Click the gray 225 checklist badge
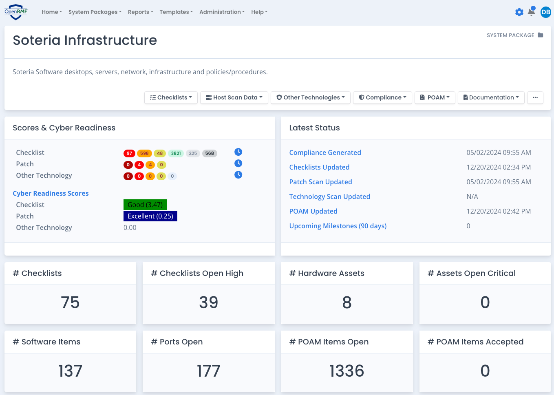Viewport: 554px width, 395px height. tap(193, 153)
